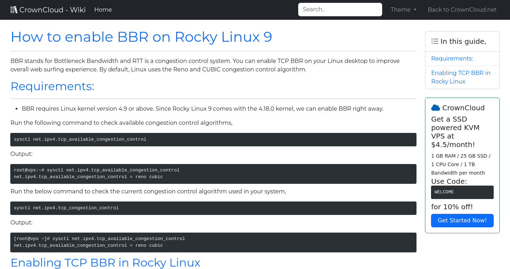Click the list icon beside 'In this guide'
This screenshot has width=510, height=269.
click(x=435, y=41)
